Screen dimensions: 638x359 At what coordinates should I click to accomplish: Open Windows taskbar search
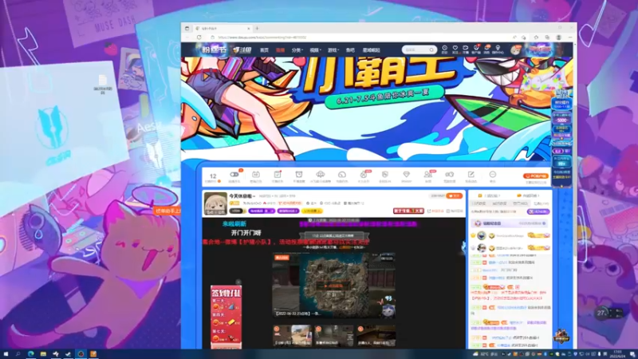[x=18, y=354]
